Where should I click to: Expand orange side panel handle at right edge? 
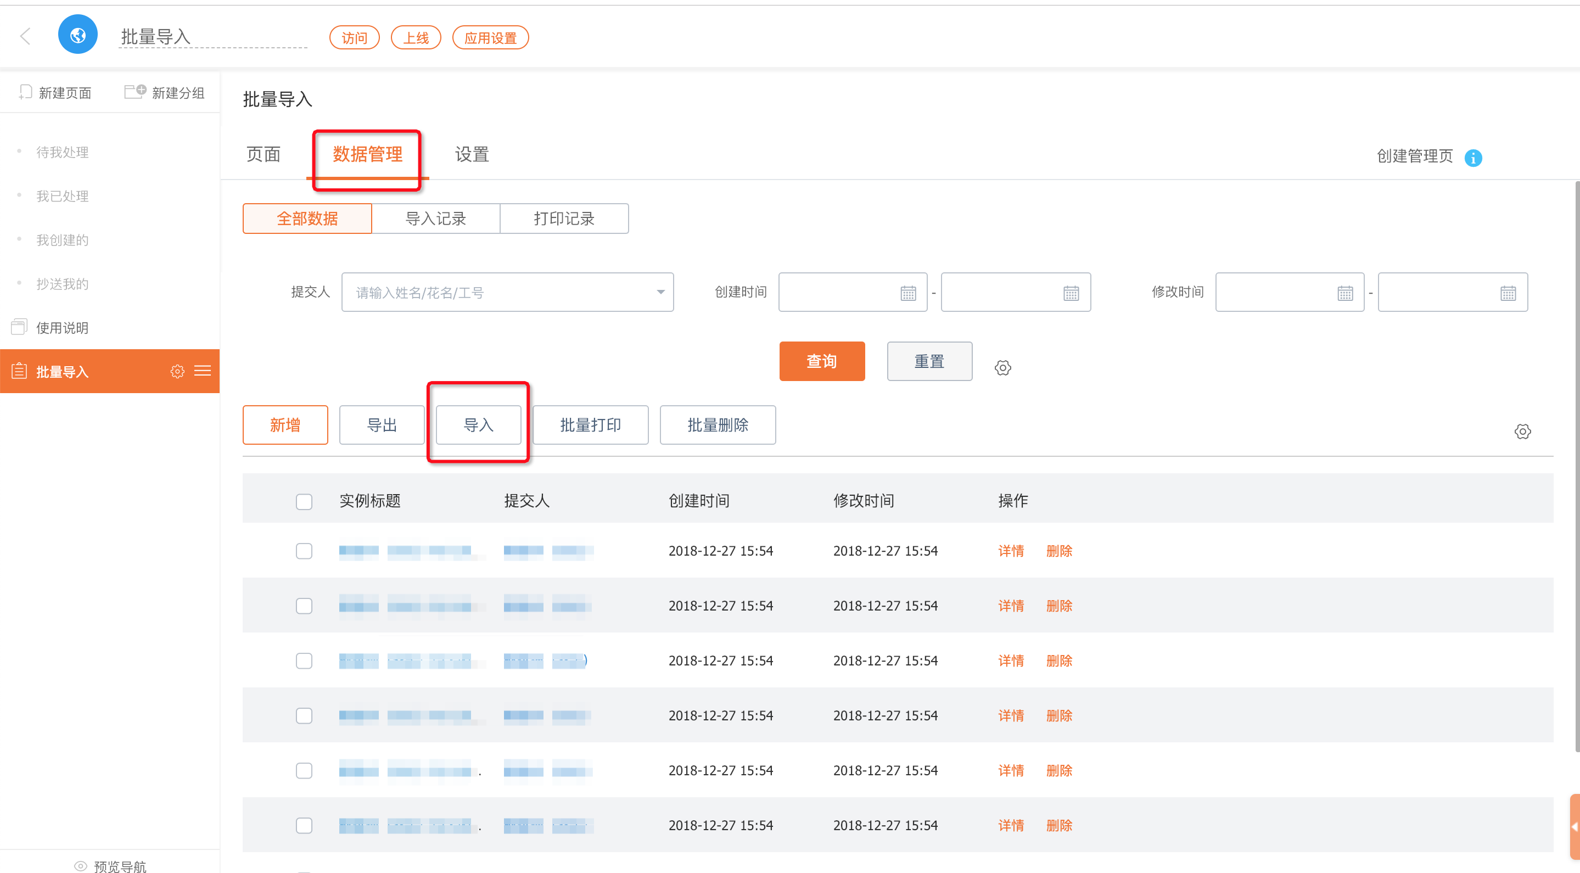[x=1574, y=826]
